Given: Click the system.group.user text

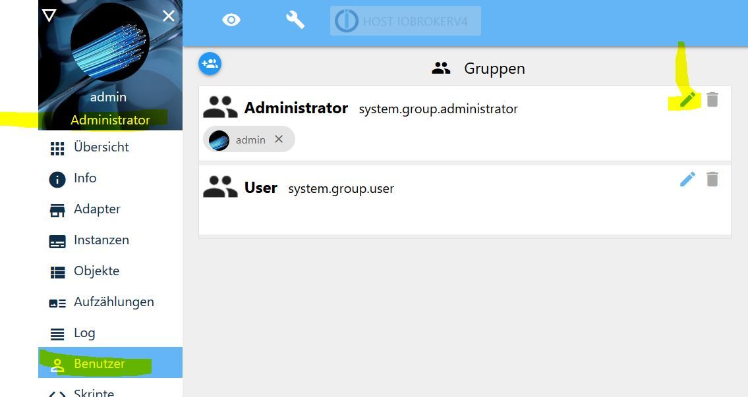Looking at the screenshot, I should [341, 189].
